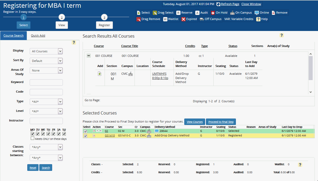Click the Select legend icon

pyautogui.click(x=139, y=13)
